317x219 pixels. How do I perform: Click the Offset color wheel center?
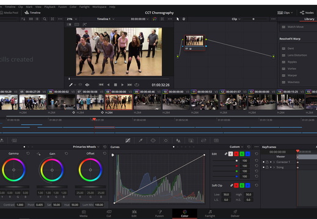90,170
